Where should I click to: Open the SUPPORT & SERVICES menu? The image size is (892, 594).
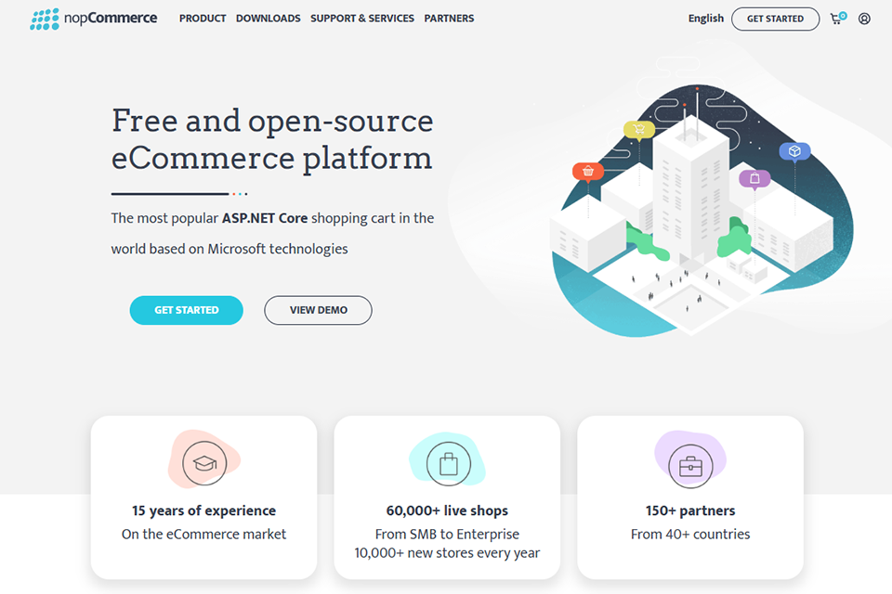[362, 19]
